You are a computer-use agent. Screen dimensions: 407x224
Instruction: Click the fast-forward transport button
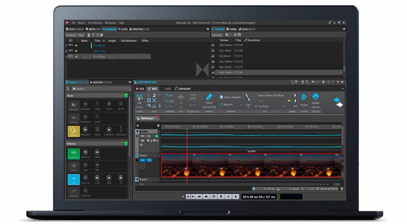(206, 197)
